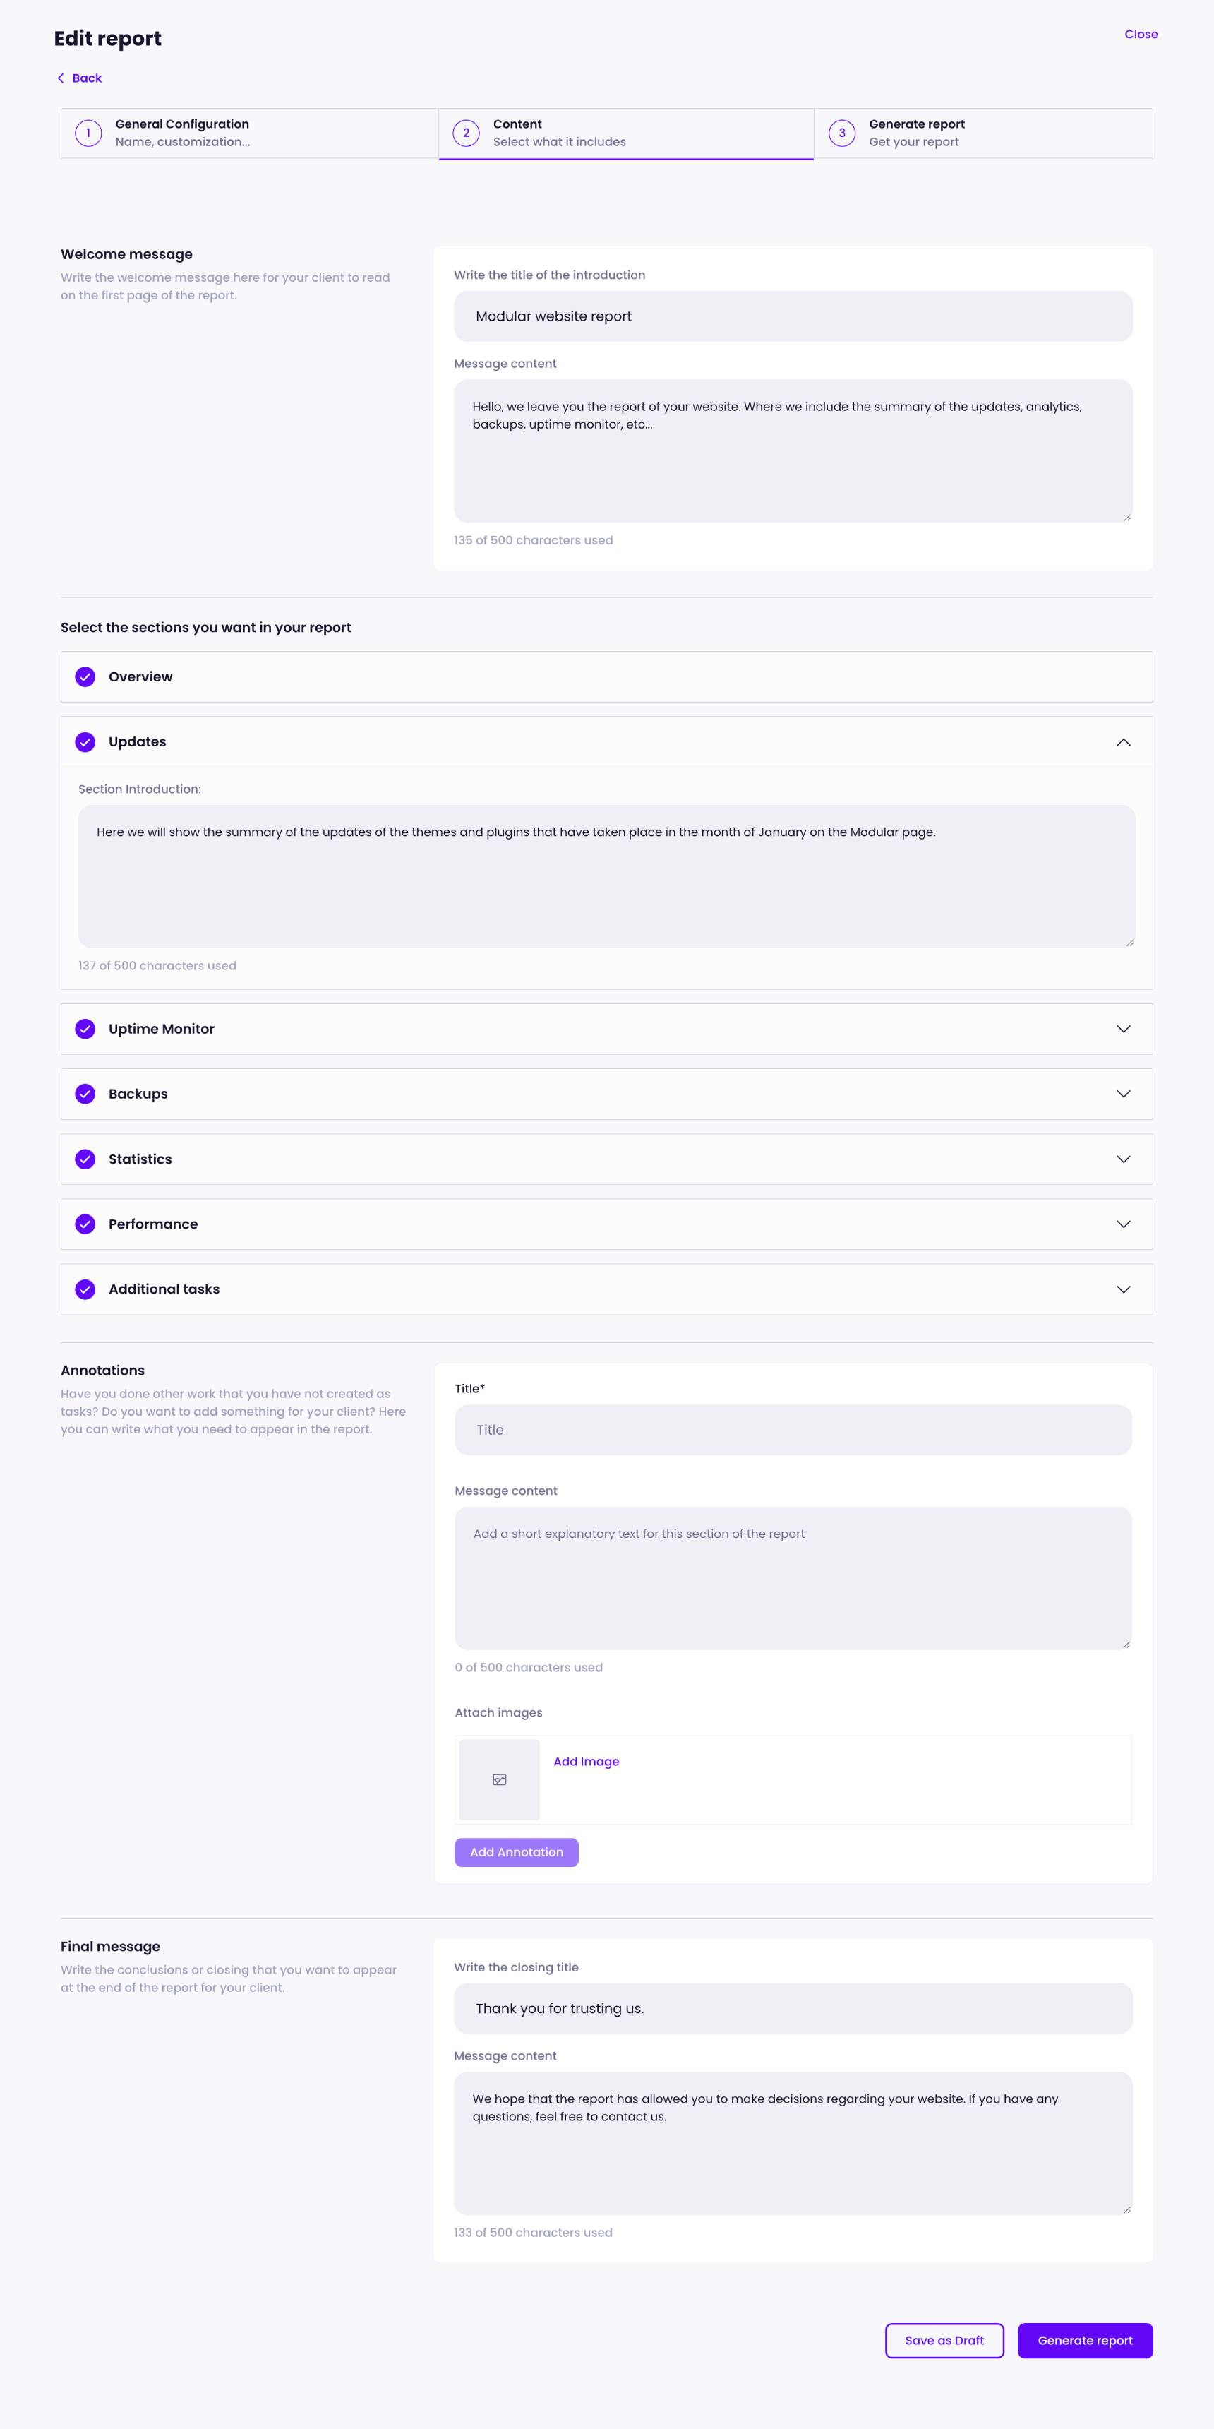This screenshot has width=1214, height=2429.
Task: Click the numbered circle 2 for Content
Action: tap(467, 132)
